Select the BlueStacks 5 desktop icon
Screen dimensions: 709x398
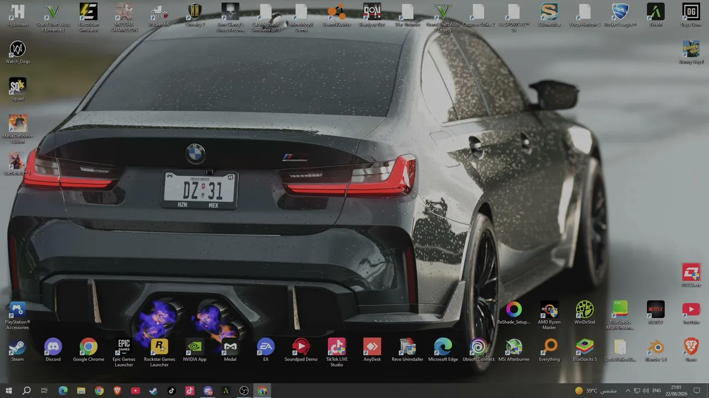click(x=585, y=350)
